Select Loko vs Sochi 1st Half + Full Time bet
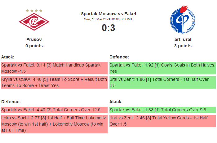 coord(54,124)
